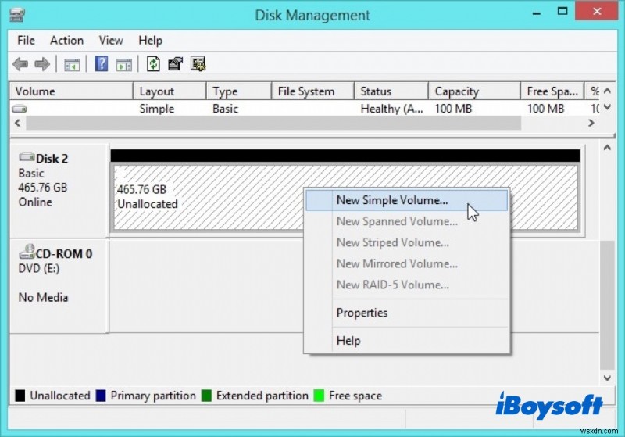Click the Forward arrow toolbar icon
Viewport: 625px width, 437px height.
[42, 64]
